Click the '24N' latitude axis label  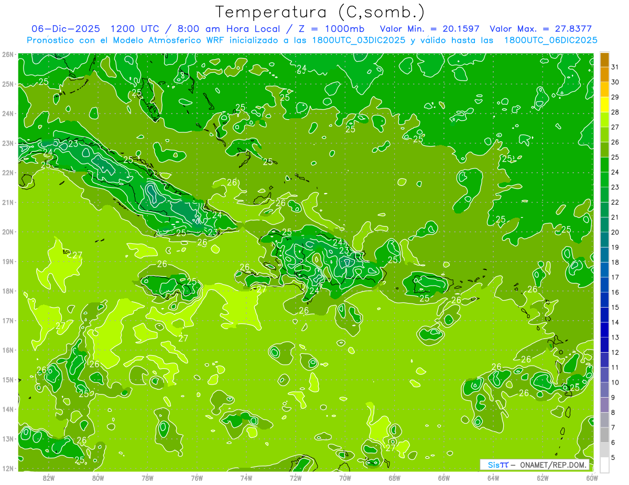point(8,114)
